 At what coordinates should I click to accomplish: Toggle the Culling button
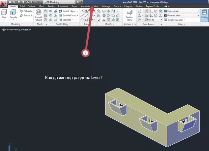point(204,15)
